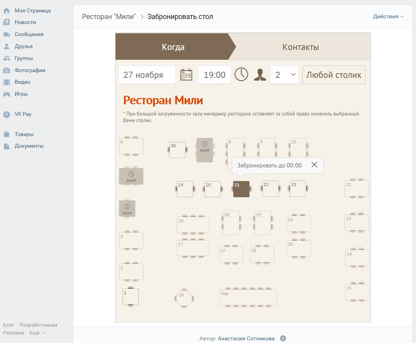
Task: Switch to the Контакты step tab
Action: (300, 47)
